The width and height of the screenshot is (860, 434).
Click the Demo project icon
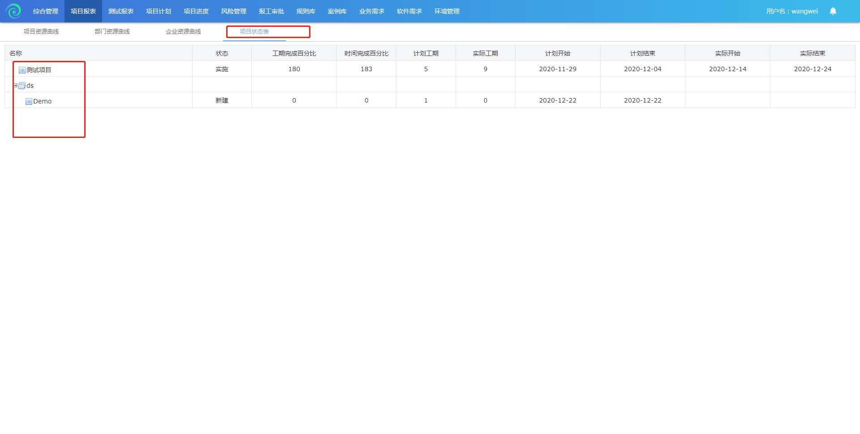point(29,101)
